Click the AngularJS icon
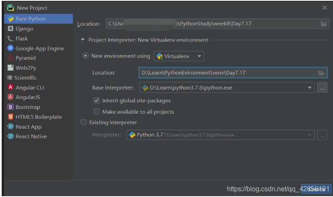 pos(11,97)
